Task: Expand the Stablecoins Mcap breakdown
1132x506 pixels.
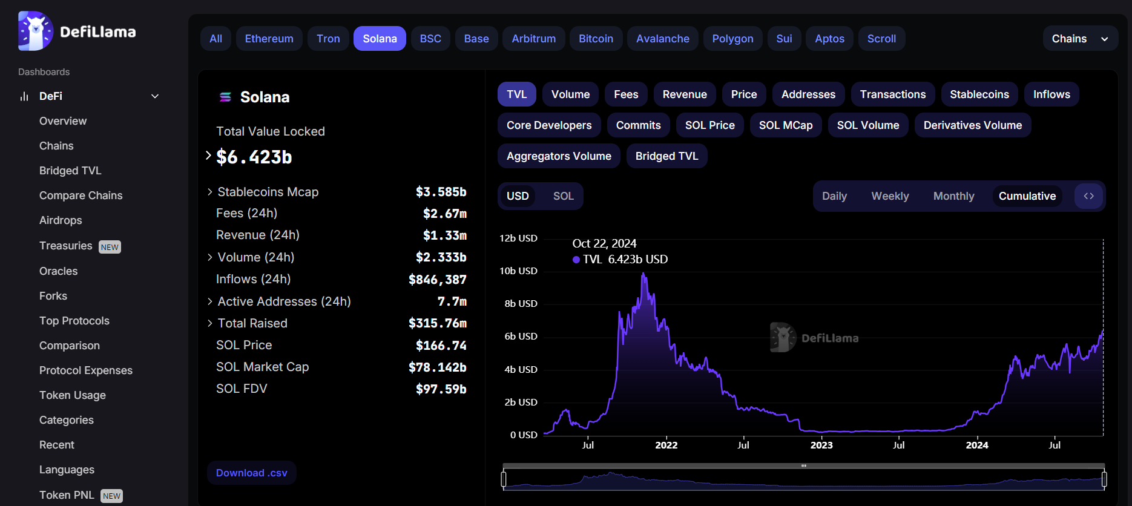Action: [210, 192]
